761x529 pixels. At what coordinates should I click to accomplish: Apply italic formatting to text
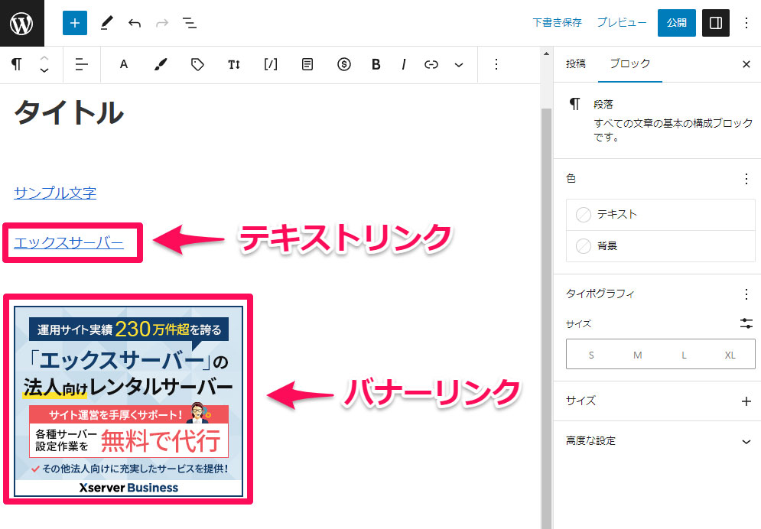tap(403, 65)
